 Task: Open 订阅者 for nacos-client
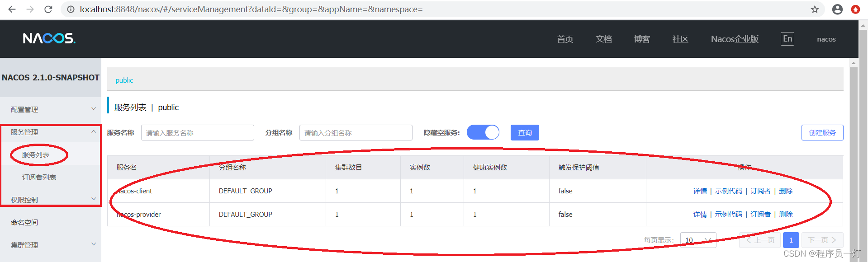pos(760,191)
